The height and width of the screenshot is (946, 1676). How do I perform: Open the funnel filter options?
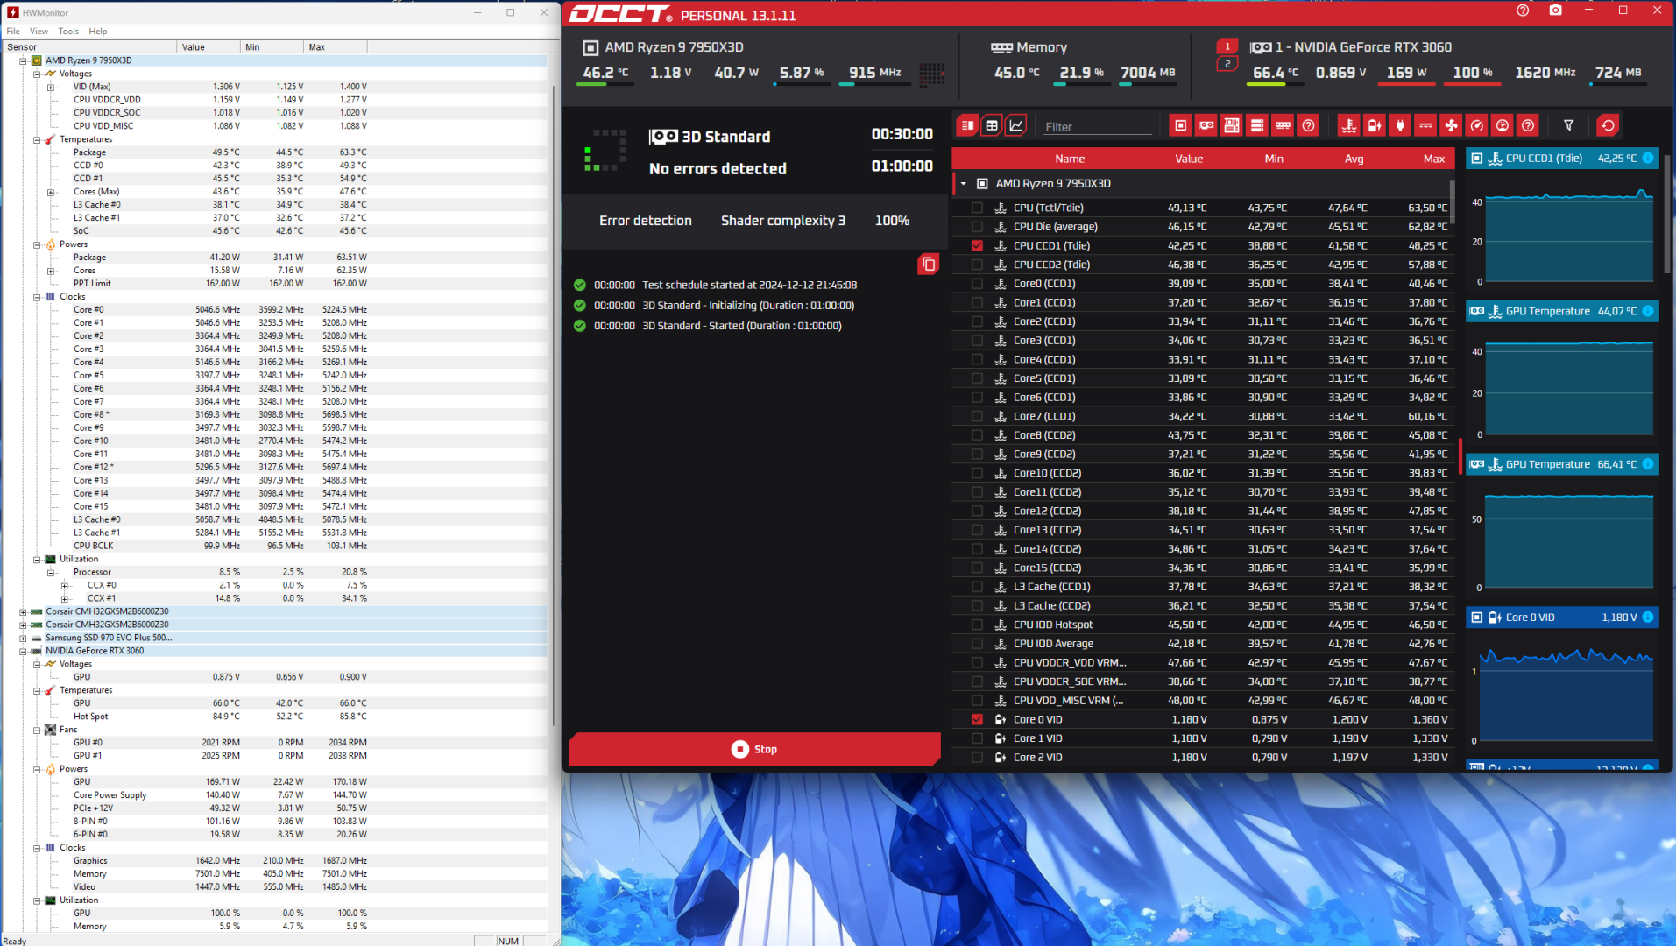click(x=1569, y=125)
